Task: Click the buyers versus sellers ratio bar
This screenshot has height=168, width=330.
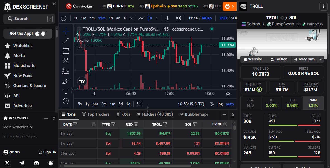Action: tap(294, 157)
